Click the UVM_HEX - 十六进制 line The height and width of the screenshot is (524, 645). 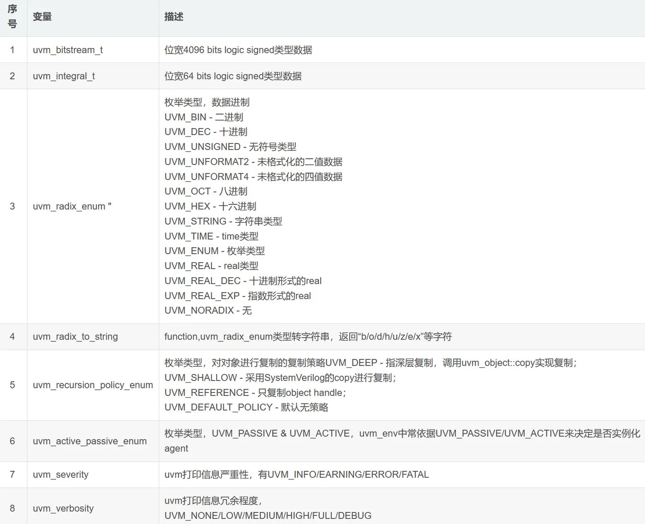pyautogui.click(x=210, y=206)
